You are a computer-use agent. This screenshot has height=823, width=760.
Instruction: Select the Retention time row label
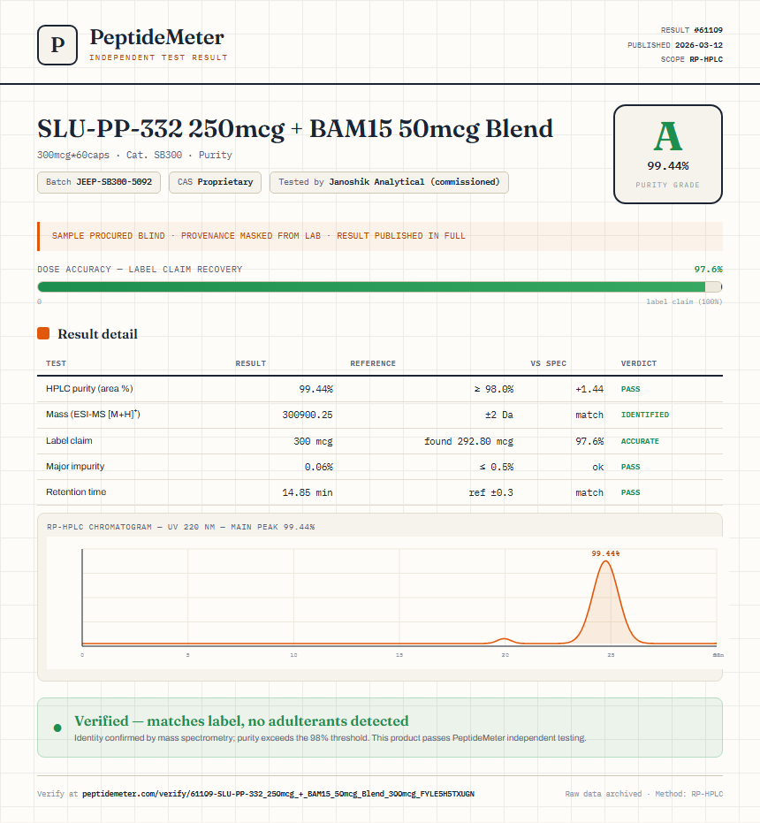(76, 492)
